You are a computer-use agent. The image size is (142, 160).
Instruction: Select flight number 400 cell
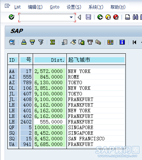point(26,105)
